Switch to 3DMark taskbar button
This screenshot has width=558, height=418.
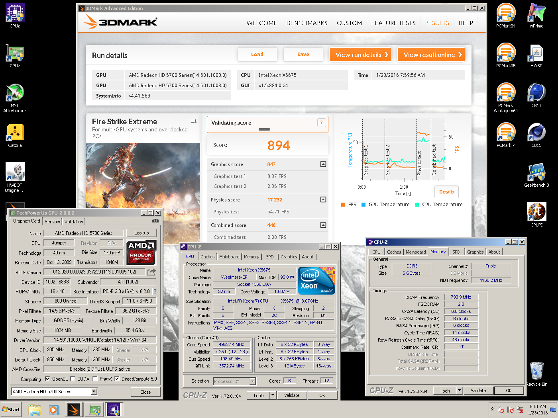(x=74, y=410)
